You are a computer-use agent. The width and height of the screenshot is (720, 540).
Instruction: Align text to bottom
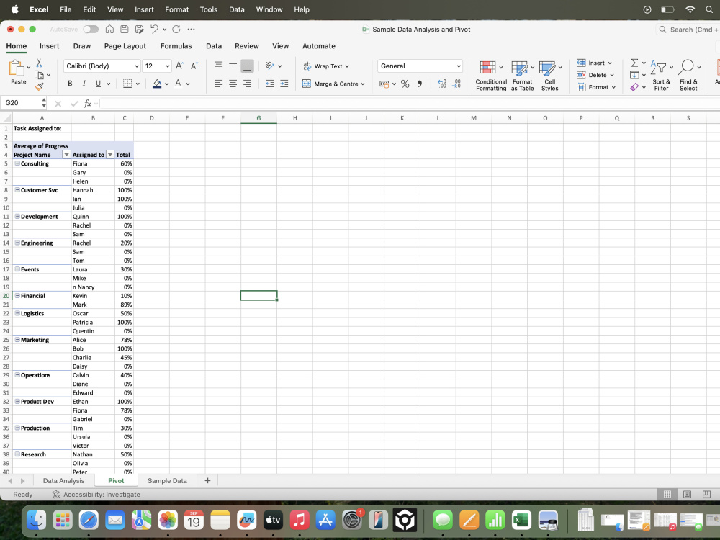[247, 66]
